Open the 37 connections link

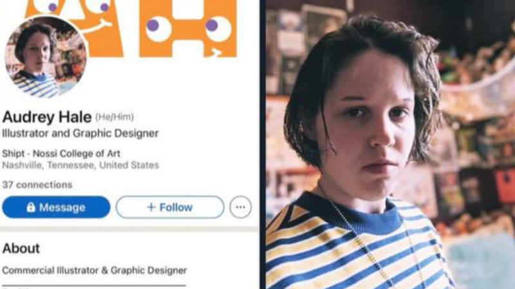pyautogui.click(x=37, y=185)
